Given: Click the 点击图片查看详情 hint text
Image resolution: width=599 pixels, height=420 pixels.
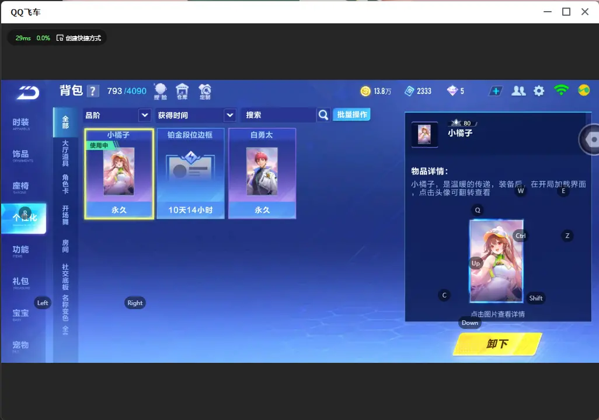Looking at the screenshot, I should tap(497, 314).
